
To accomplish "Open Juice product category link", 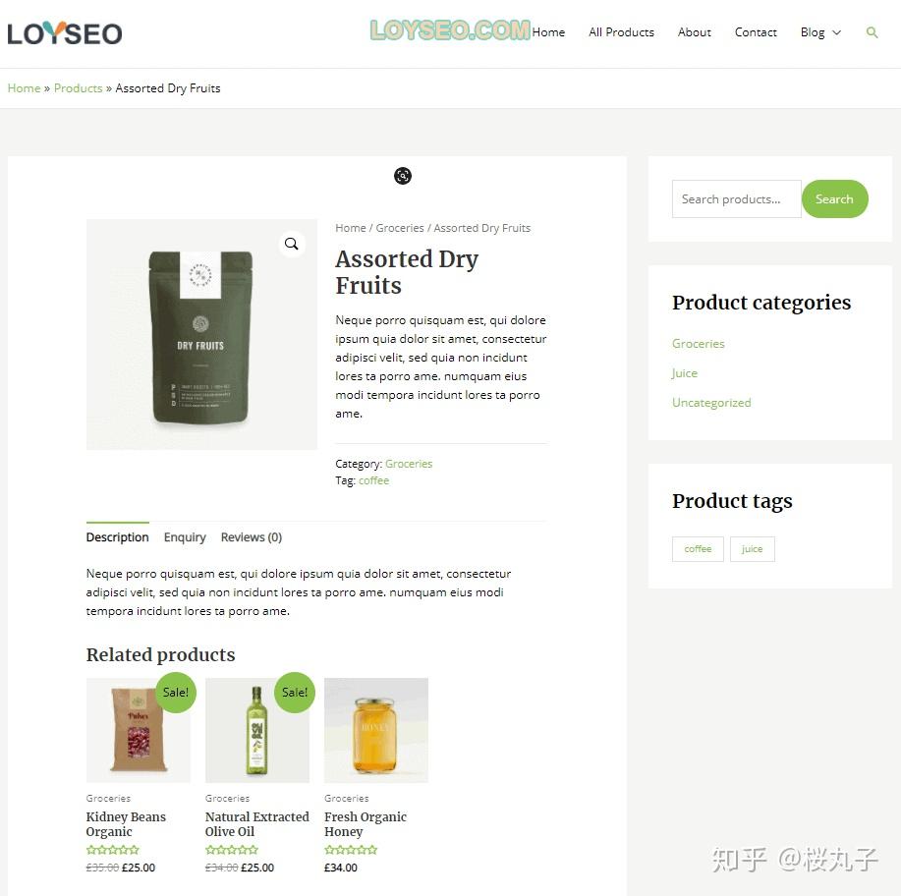I will pos(685,373).
